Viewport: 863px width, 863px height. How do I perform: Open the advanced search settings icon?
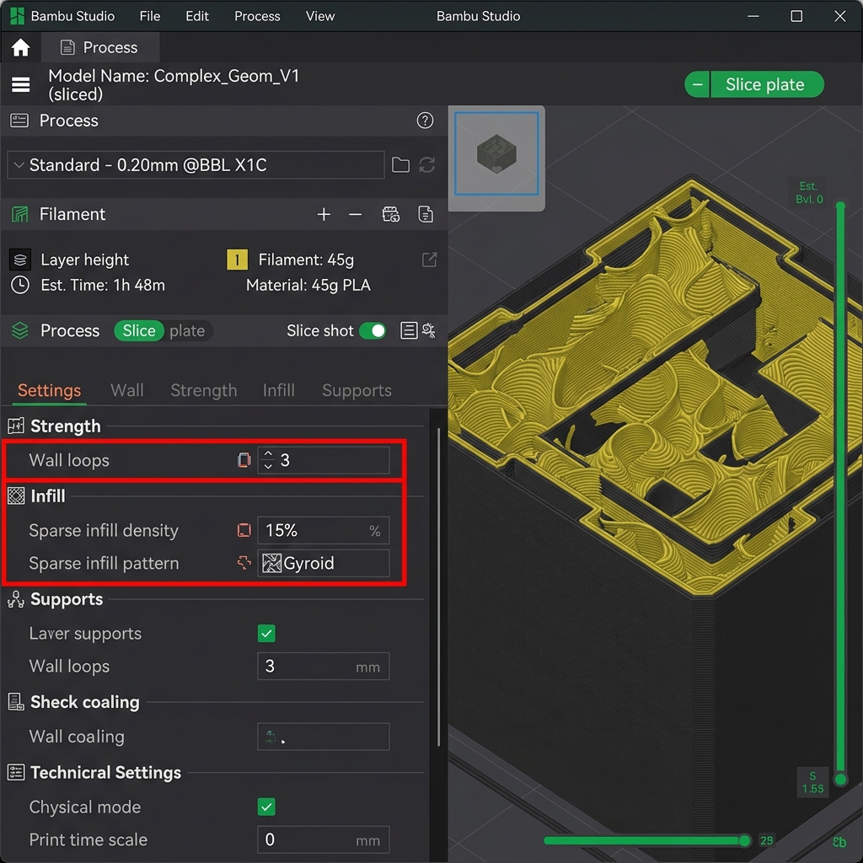(428, 330)
